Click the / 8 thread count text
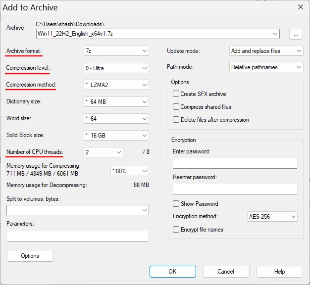Viewport: 310px width, 285px height. pos(146,152)
